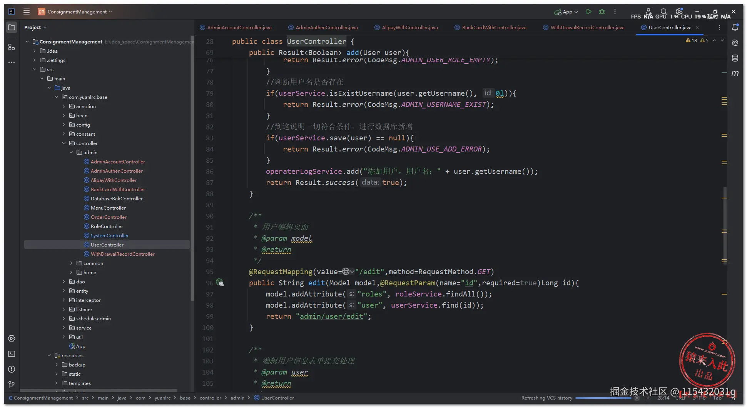Click the edit method gutter icon
Image resolution: width=747 pixels, height=408 pixels.
click(x=220, y=283)
